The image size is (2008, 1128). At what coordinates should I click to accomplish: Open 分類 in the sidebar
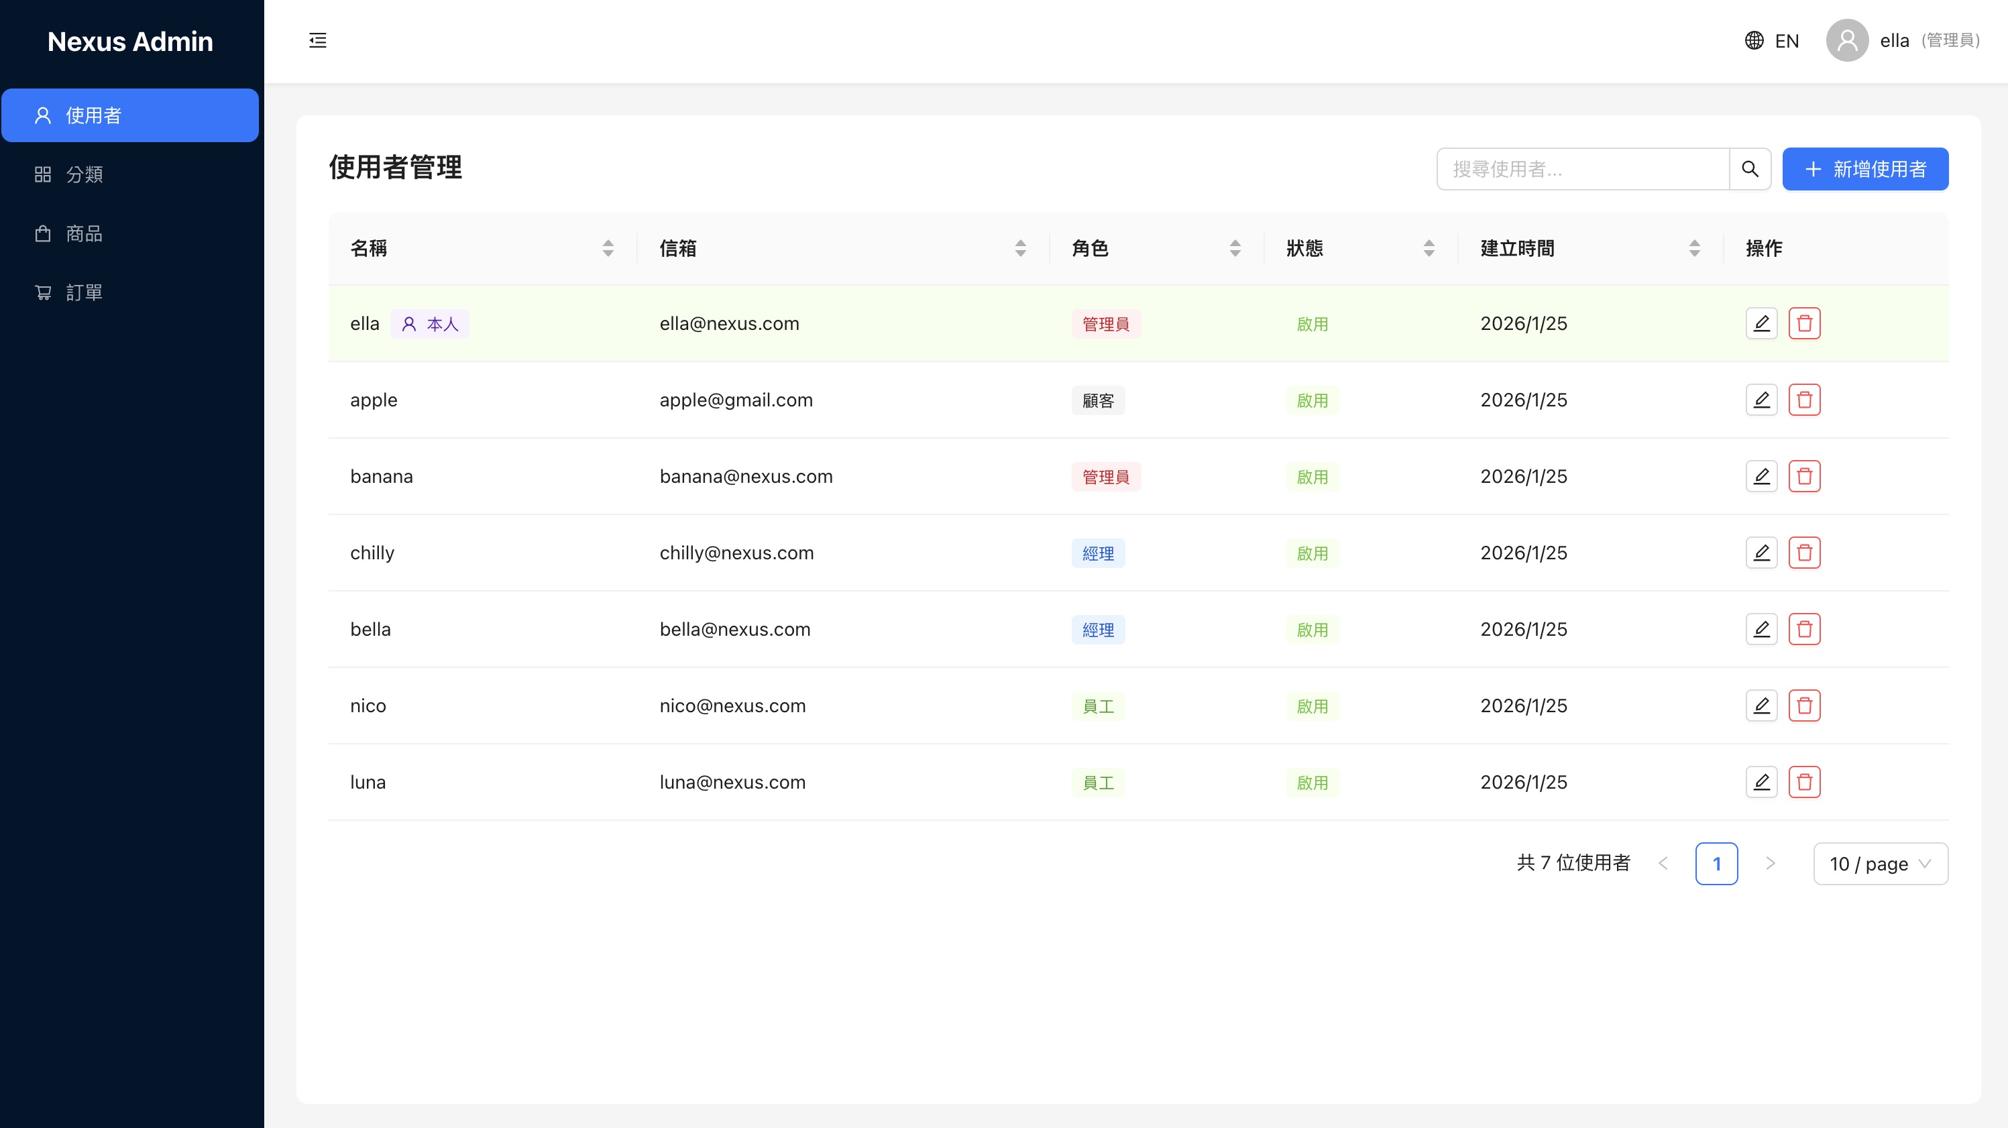[x=130, y=174]
